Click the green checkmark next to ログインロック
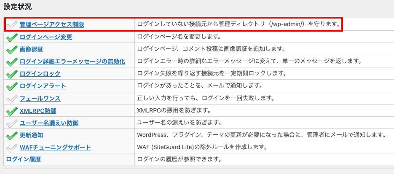This screenshot has height=174, width=394. (x=12, y=74)
